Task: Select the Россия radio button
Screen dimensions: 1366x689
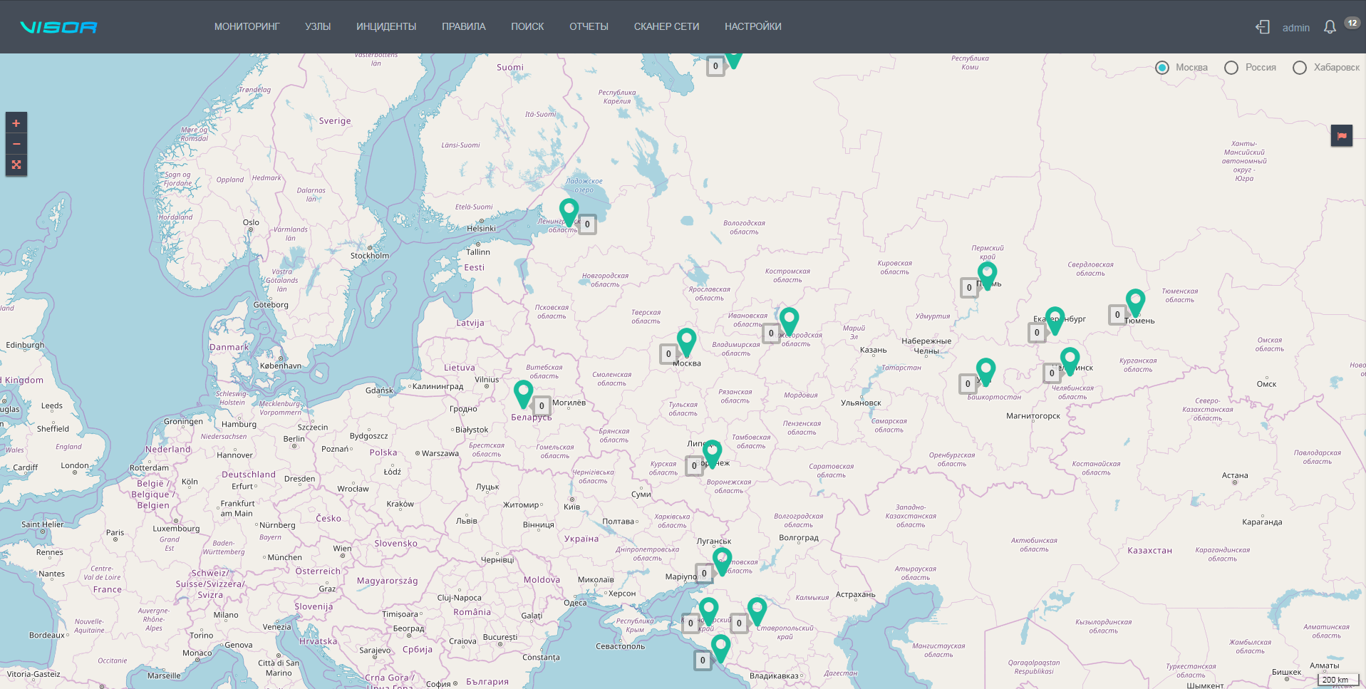Action: 1231,68
